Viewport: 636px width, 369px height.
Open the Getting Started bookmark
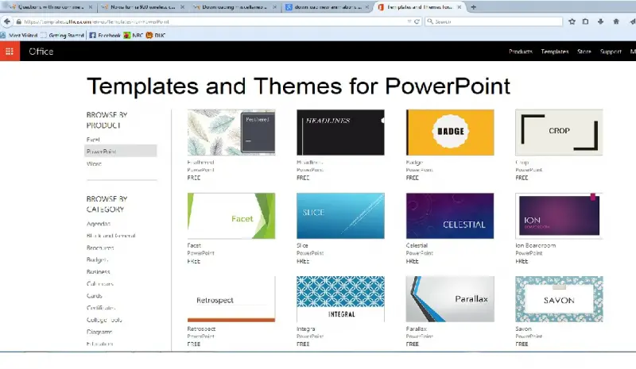[62, 35]
